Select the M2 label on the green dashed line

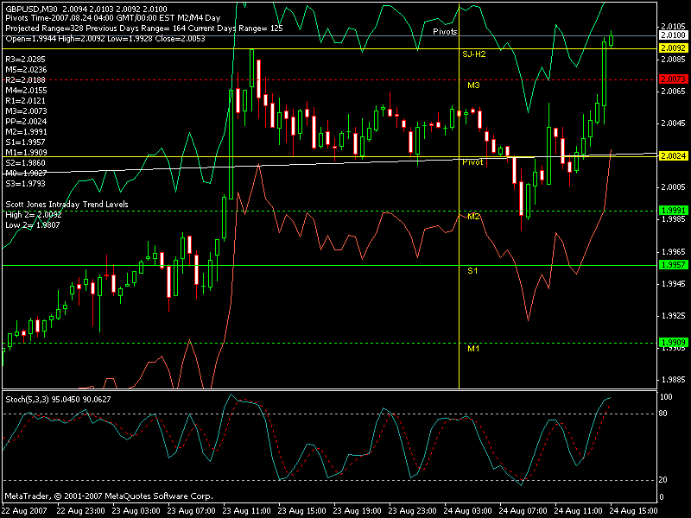(x=473, y=216)
